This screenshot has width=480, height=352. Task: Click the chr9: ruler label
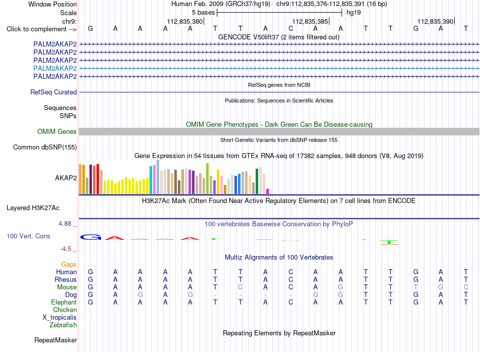[x=69, y=21]
